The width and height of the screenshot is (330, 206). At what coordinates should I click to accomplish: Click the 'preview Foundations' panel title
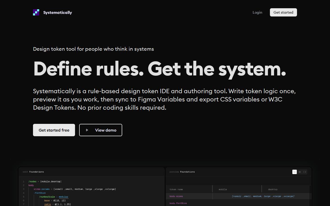coord(182,172)
